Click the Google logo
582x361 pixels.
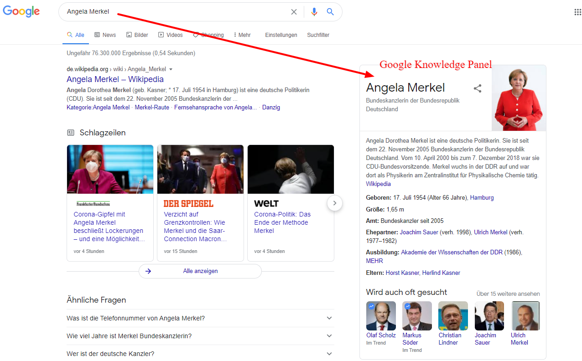coord(21,12)
